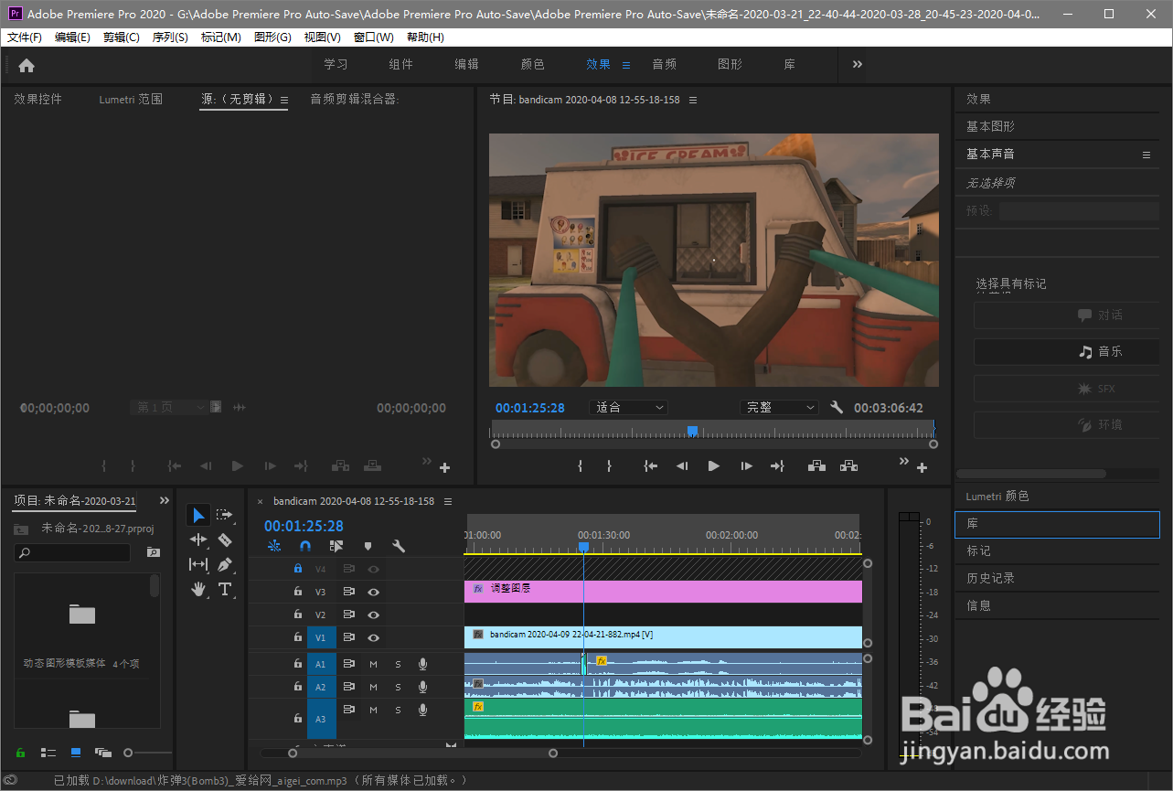Open Lumetri 范围 panel tab
Viewport: 1173px width, 791px height.
131,99
